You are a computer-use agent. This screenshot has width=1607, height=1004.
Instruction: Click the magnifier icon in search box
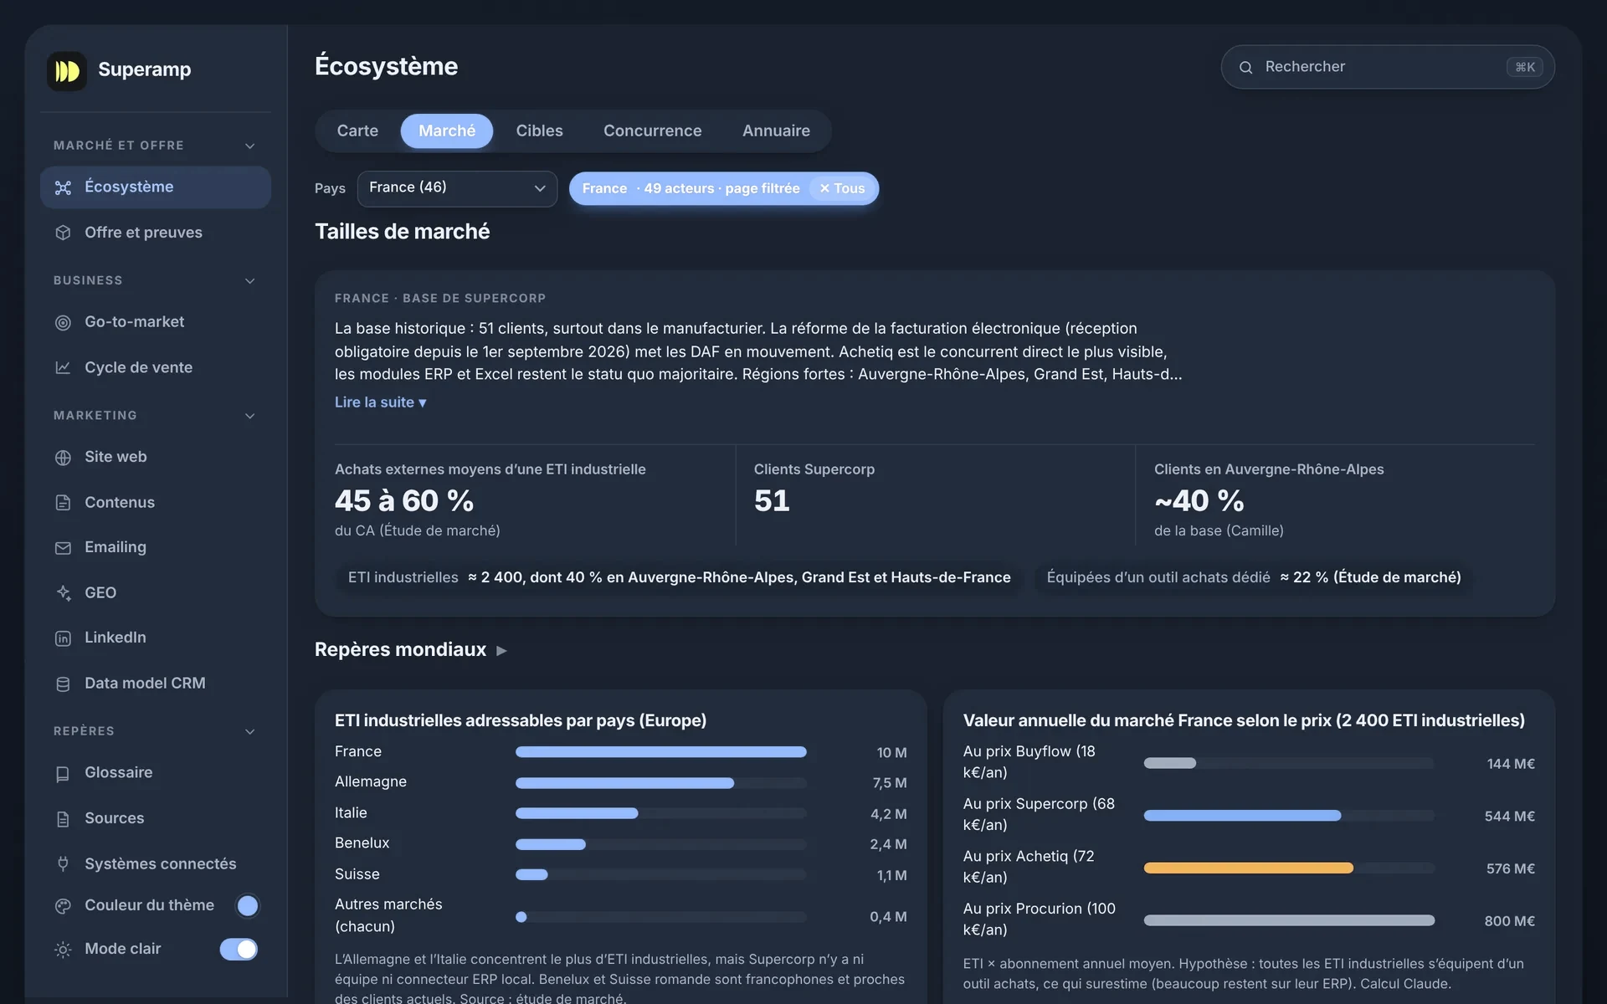[x=1245, y=68]
